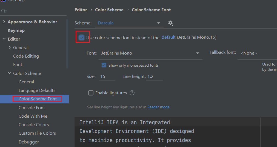277x147 pixels.
Task: Open Custom File Colors settings
Action: point(37,133)
